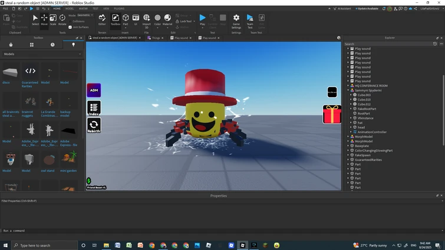This screenshot has height=250, width=445.
Task: Switch to the MODEL ribbon tab
Action: tap(70, 9)
